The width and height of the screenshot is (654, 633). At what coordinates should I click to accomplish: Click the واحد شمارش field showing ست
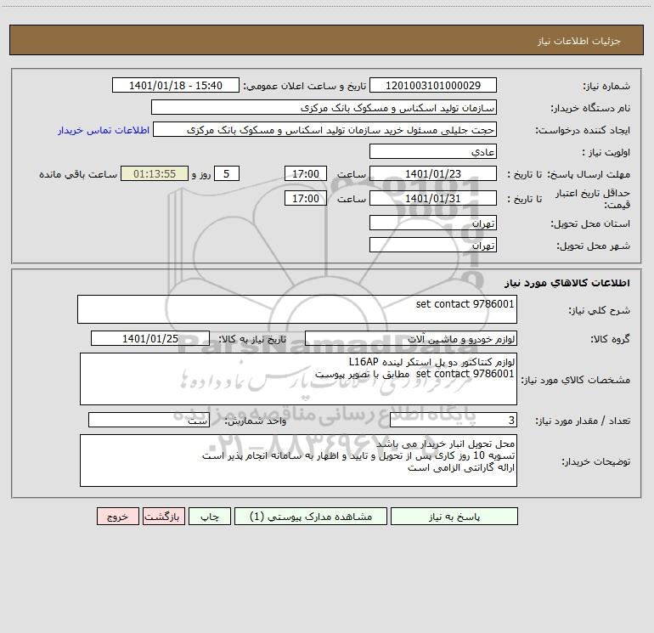point(149,421)
